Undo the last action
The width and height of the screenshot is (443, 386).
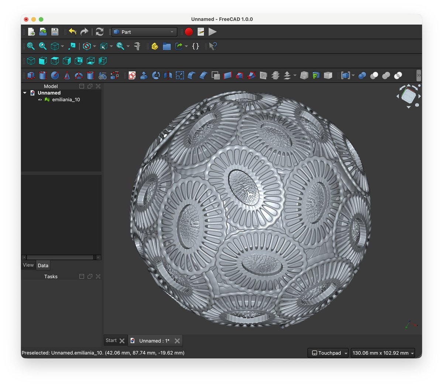72,32
